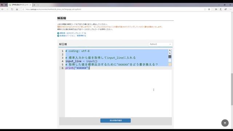Click the paiza.jp URL in the address bar
The image size is (233, 131).
coord(54,9)
